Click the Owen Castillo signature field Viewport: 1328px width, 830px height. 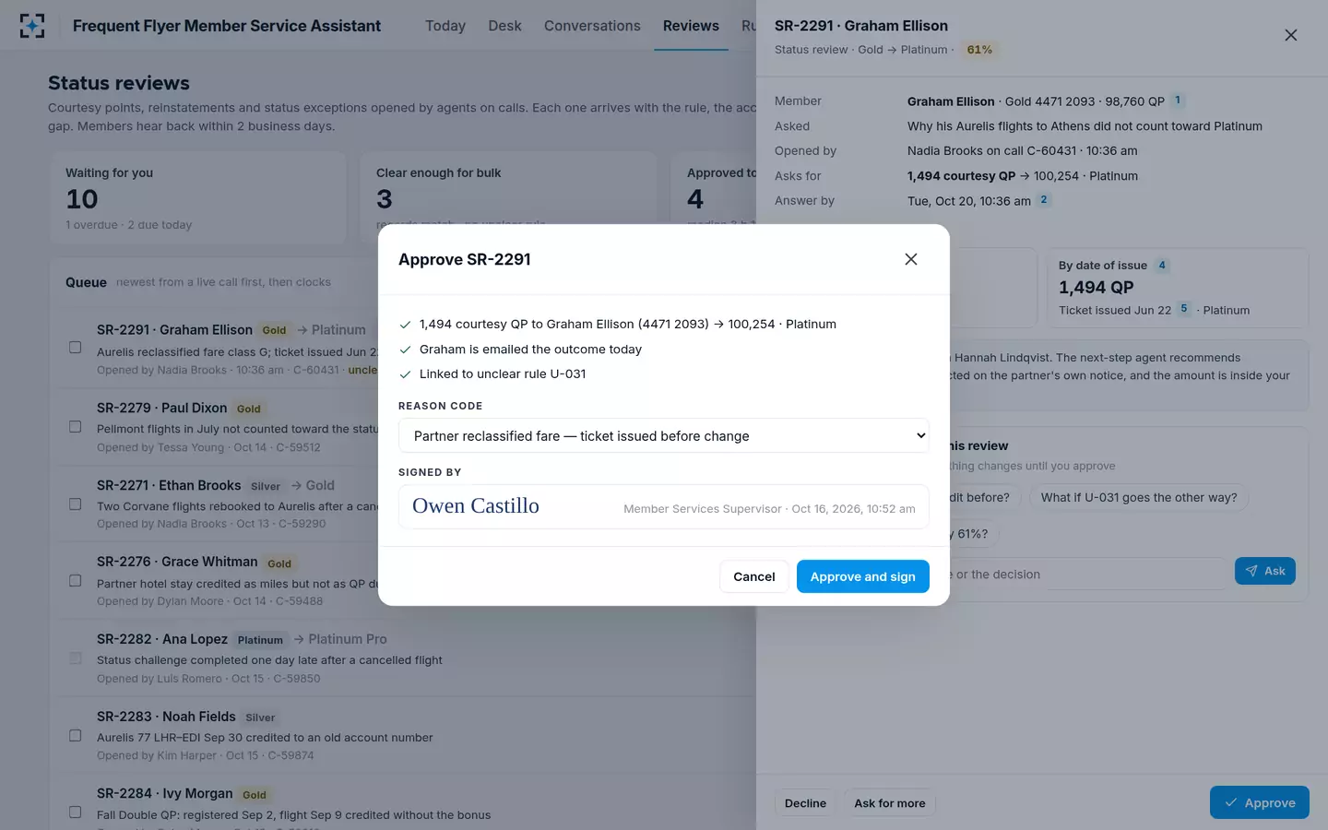[664, 506]
